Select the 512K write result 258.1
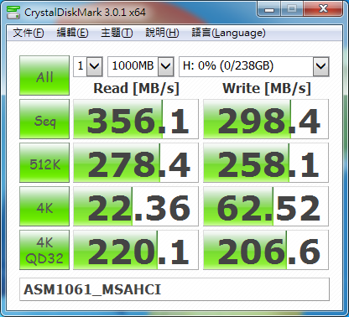349x317 pixels. [266, 163]
